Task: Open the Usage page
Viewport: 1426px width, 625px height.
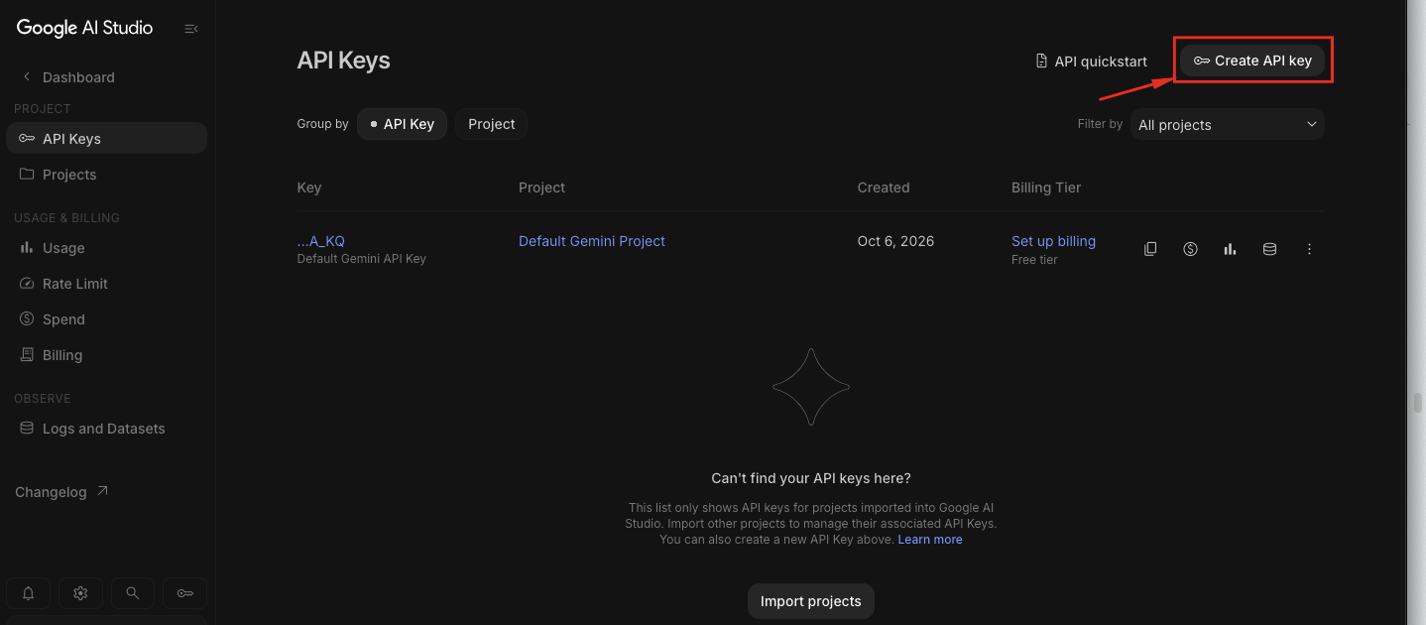Action: [106, 248]
